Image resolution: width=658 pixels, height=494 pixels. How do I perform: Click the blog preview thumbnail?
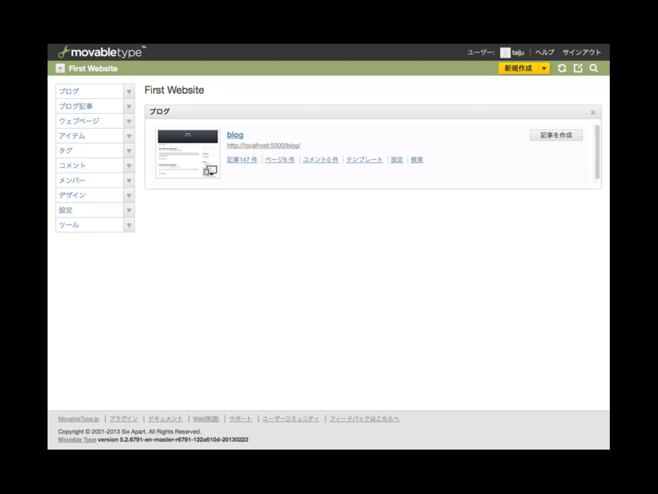188,154
